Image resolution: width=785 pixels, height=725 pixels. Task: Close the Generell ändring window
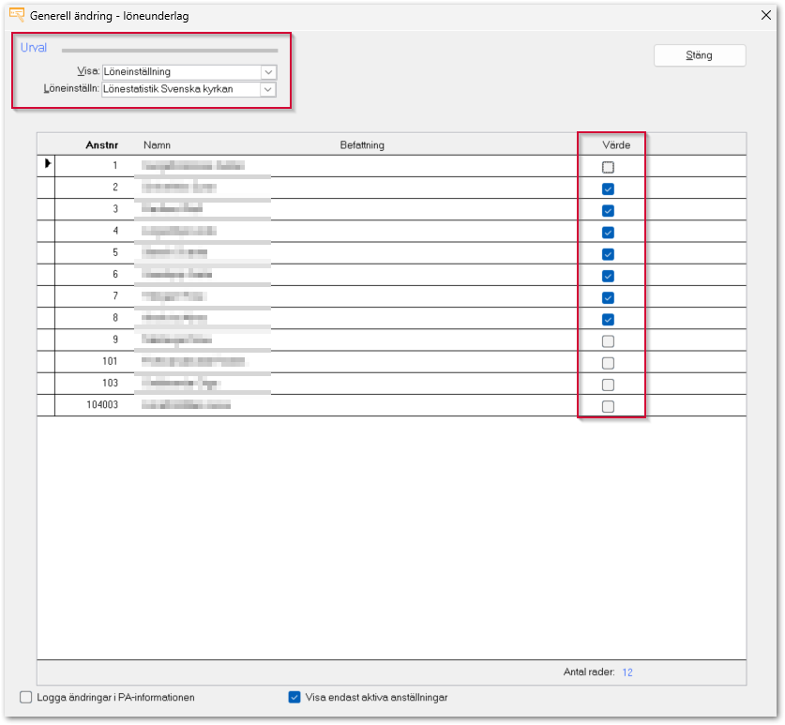(765, 16)
